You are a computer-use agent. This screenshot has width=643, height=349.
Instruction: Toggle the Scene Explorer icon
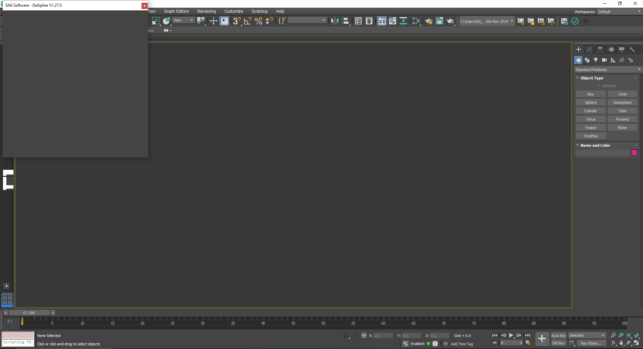coord(358,21)
